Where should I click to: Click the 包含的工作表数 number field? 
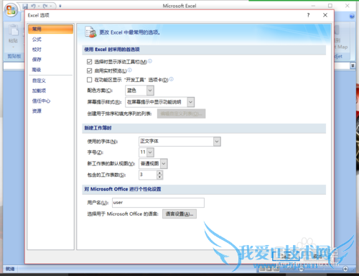148,175
